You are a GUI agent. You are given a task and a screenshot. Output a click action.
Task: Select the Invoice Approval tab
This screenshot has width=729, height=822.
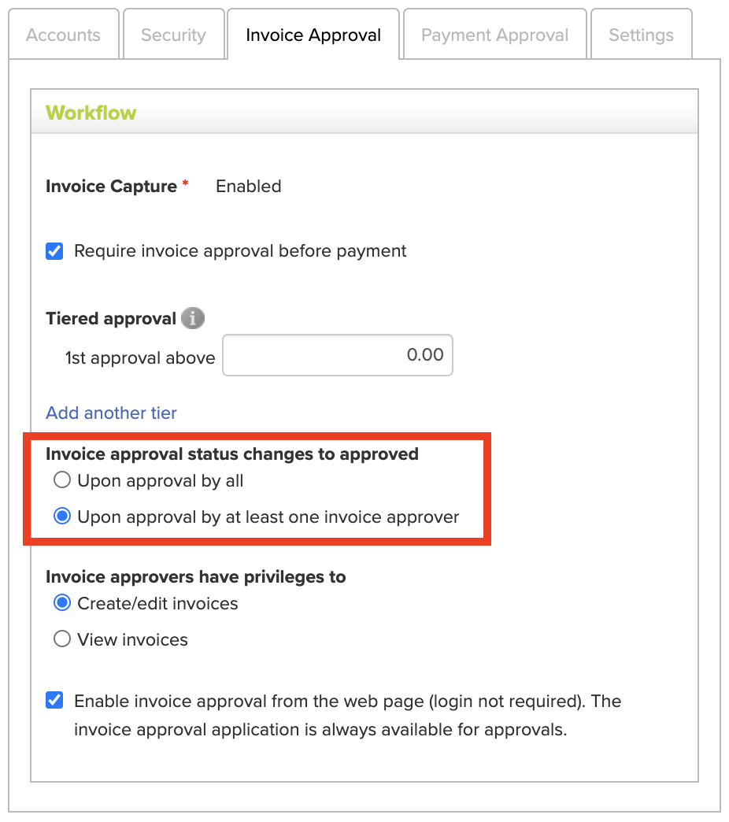(313, 35)
